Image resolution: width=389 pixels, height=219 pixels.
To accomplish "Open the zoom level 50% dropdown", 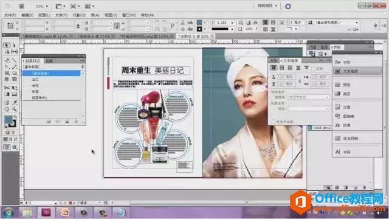I will tap(41, 6).
